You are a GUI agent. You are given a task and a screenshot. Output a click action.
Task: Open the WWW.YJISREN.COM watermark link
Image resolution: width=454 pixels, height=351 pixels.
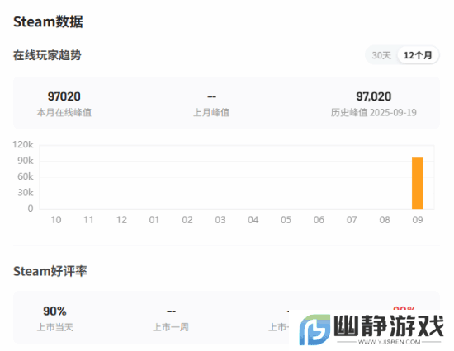[389, 342]
